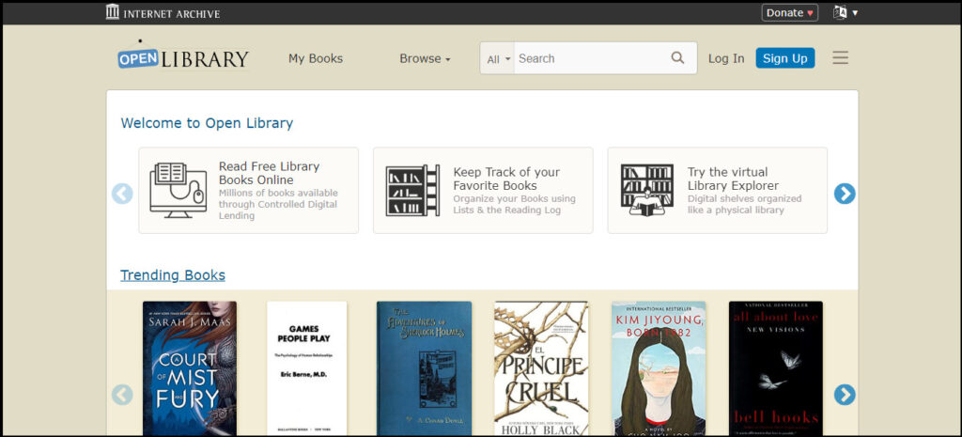This screenshot has width=962, height=437.
Task: Open the hamburger menu icon
Action: pos(841,57)
